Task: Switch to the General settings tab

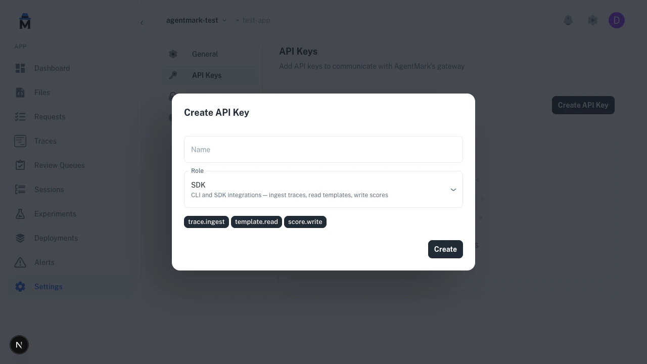Action: (205, 54)
